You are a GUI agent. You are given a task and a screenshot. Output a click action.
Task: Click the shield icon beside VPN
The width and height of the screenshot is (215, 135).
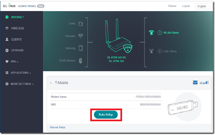[x=7, y=62]
